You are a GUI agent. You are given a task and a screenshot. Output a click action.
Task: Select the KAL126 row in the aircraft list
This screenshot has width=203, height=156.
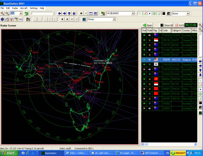pyautogui.click(x=169, y=65)
